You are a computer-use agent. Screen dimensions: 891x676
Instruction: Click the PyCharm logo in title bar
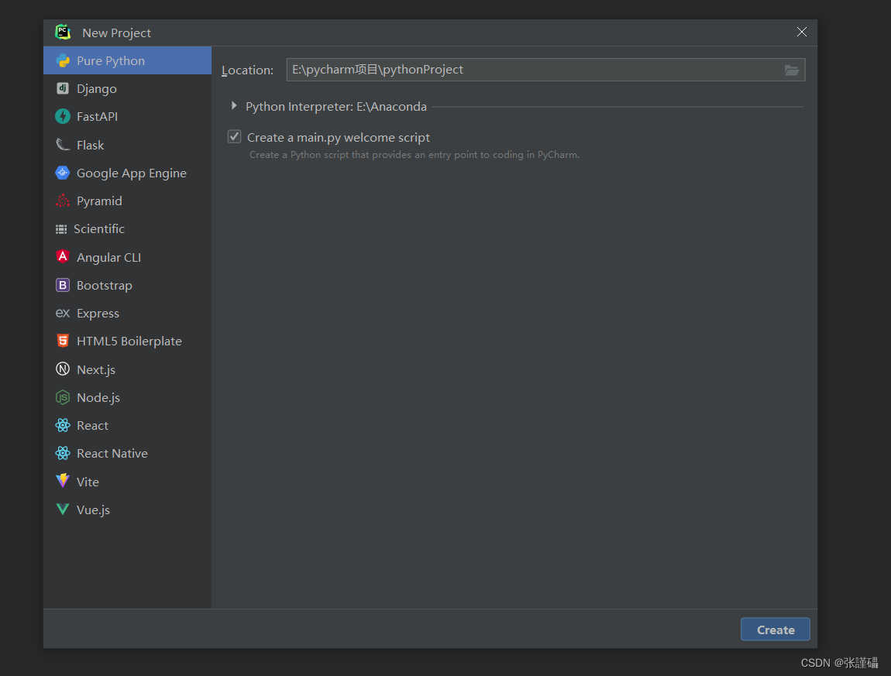pos(63,33)
